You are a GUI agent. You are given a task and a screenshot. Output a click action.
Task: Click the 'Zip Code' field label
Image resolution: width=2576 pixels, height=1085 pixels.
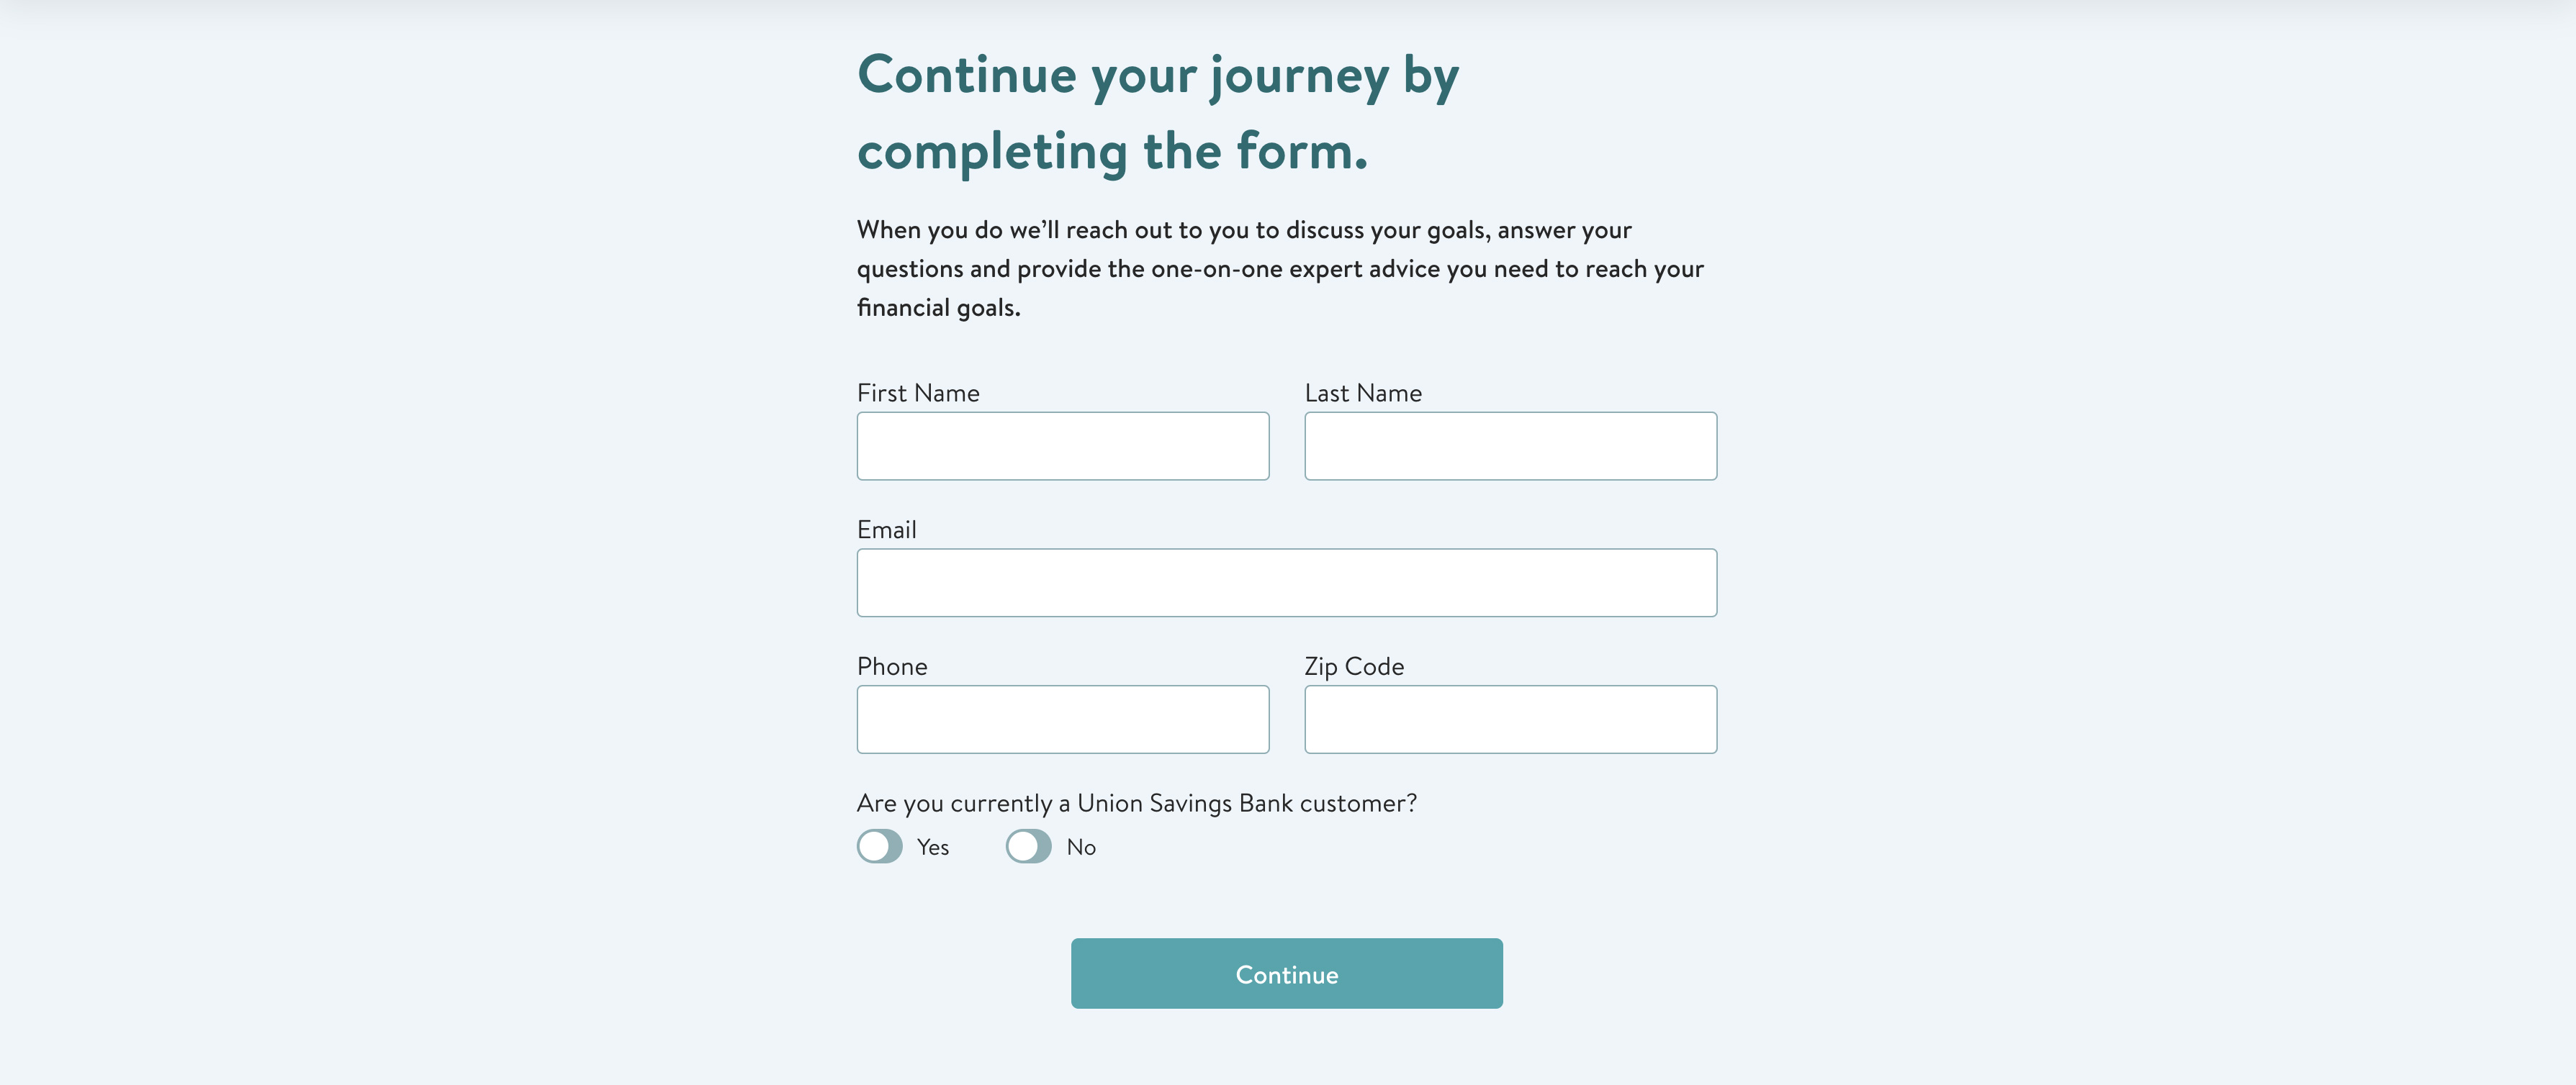pos(1354,666)
